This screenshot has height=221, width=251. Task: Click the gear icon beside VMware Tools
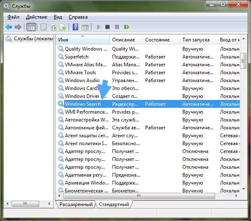61,72
